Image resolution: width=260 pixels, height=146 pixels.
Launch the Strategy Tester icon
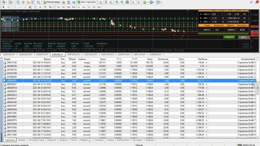[38, 2]
